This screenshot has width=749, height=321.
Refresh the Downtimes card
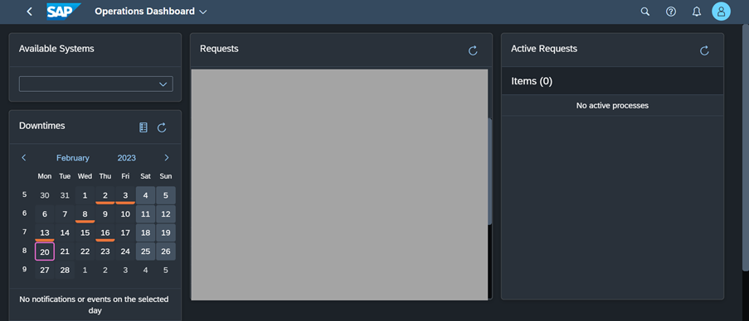[x=162, y=127]
